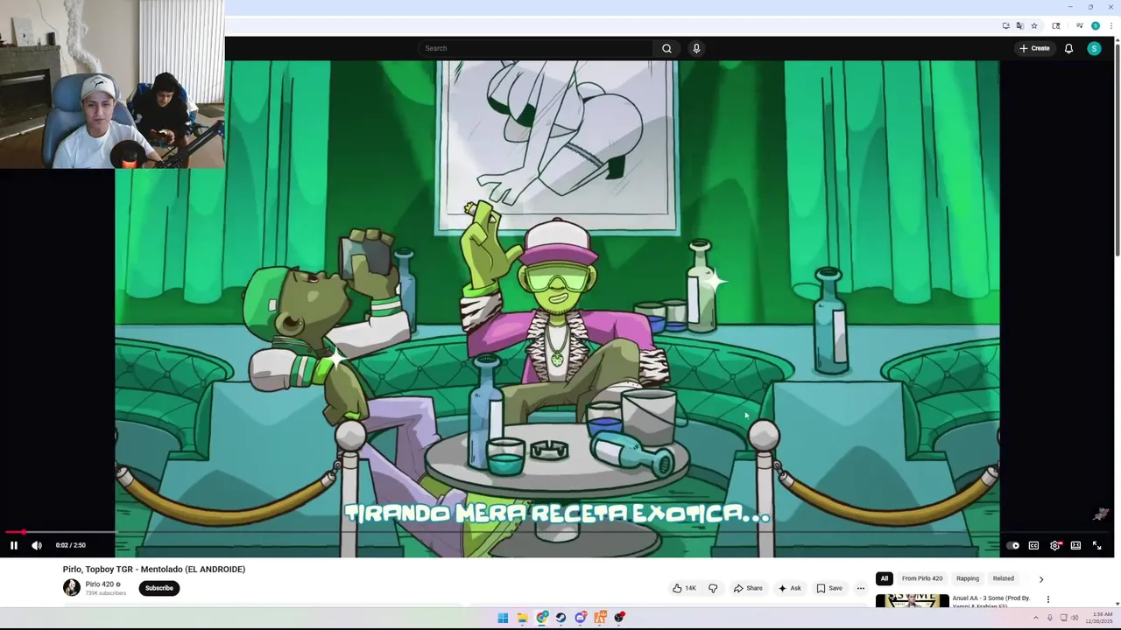Turn on closed captions
The image size is (1121, 630).
(1033, 545)
